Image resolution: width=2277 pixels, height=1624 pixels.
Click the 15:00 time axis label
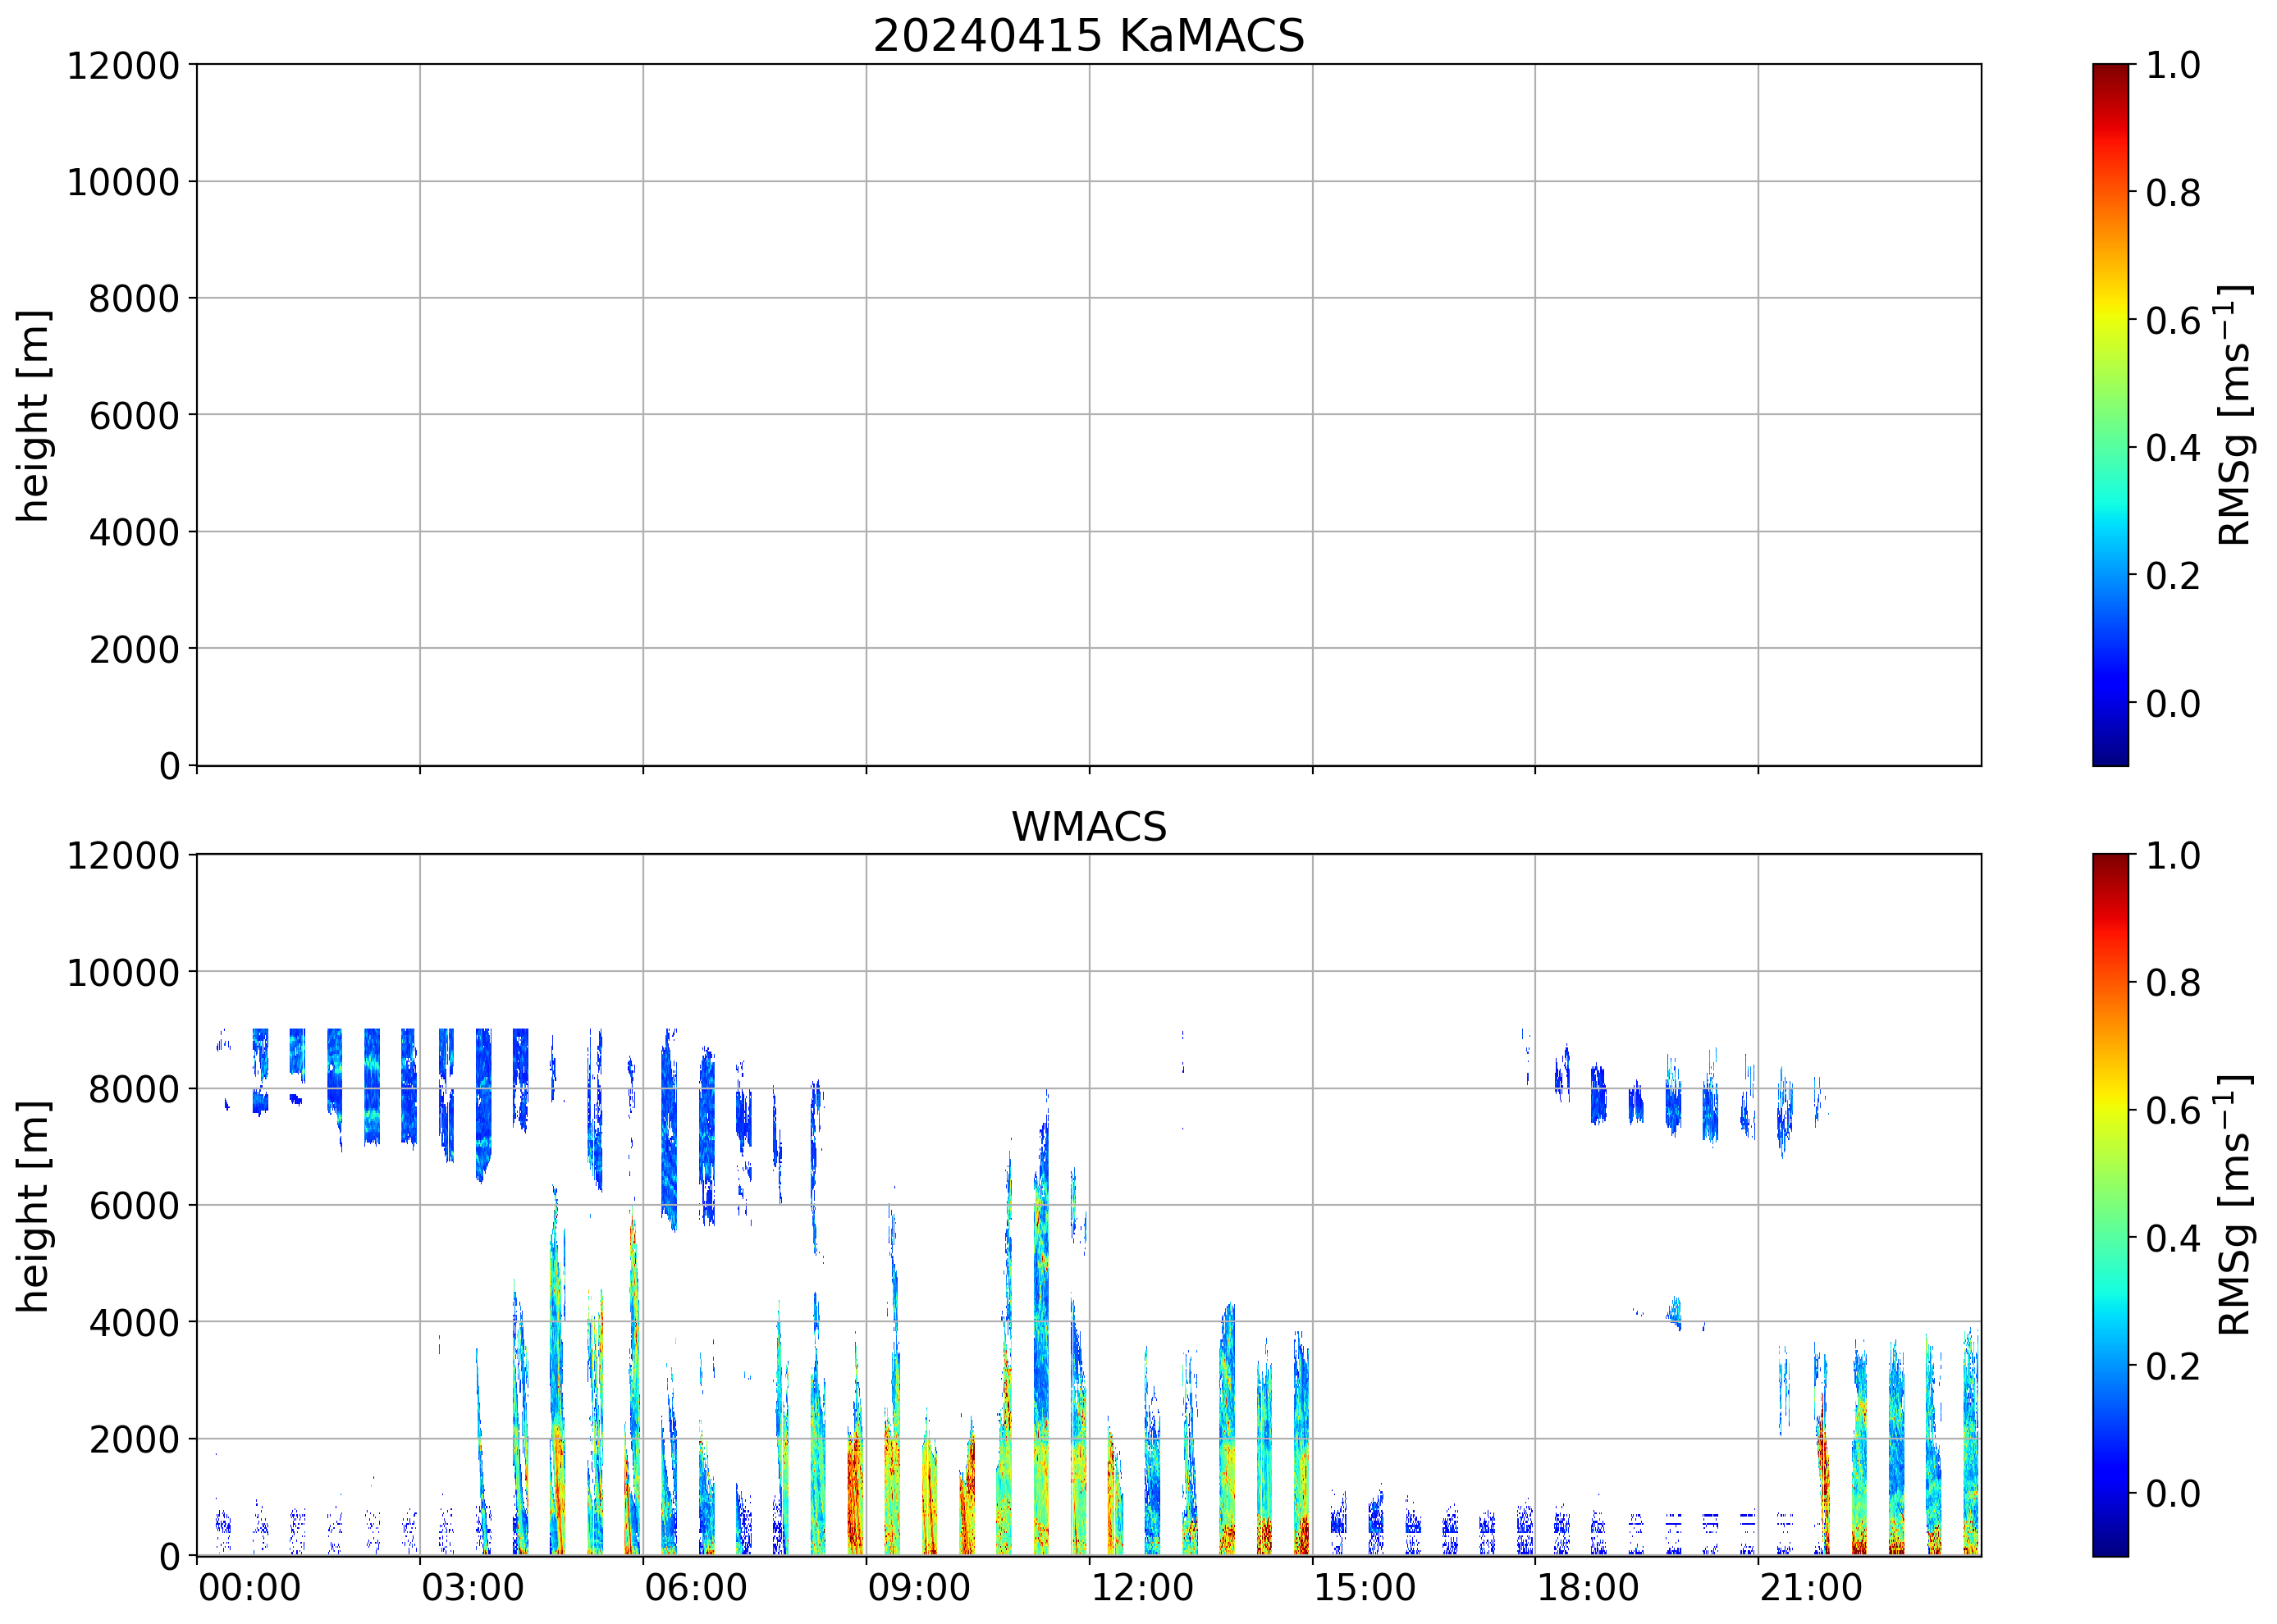(1365, 1588)
